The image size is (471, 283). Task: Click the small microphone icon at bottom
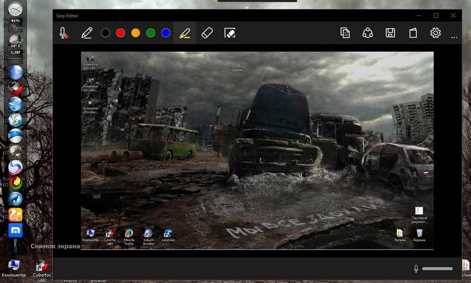pyautogui.click(x=416, y=268)
